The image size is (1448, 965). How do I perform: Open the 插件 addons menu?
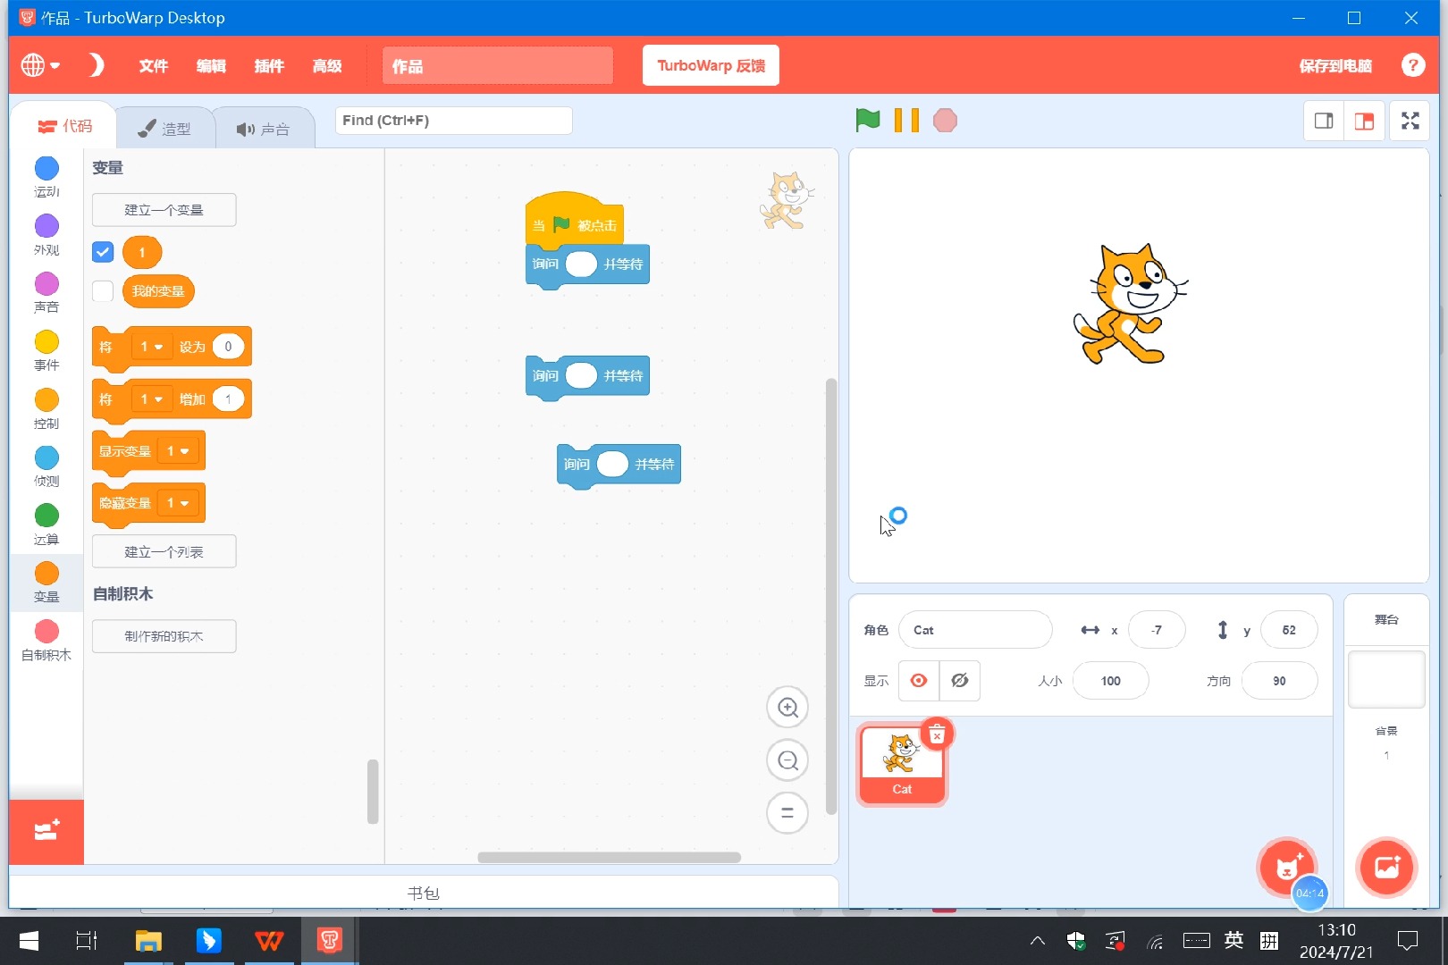[268, 65]
